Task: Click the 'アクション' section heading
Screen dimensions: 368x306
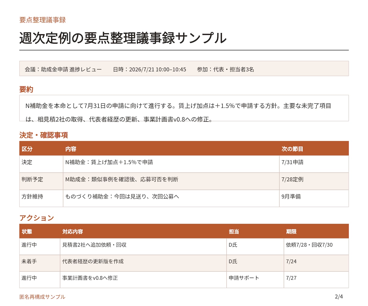Action: click(36, 218)
